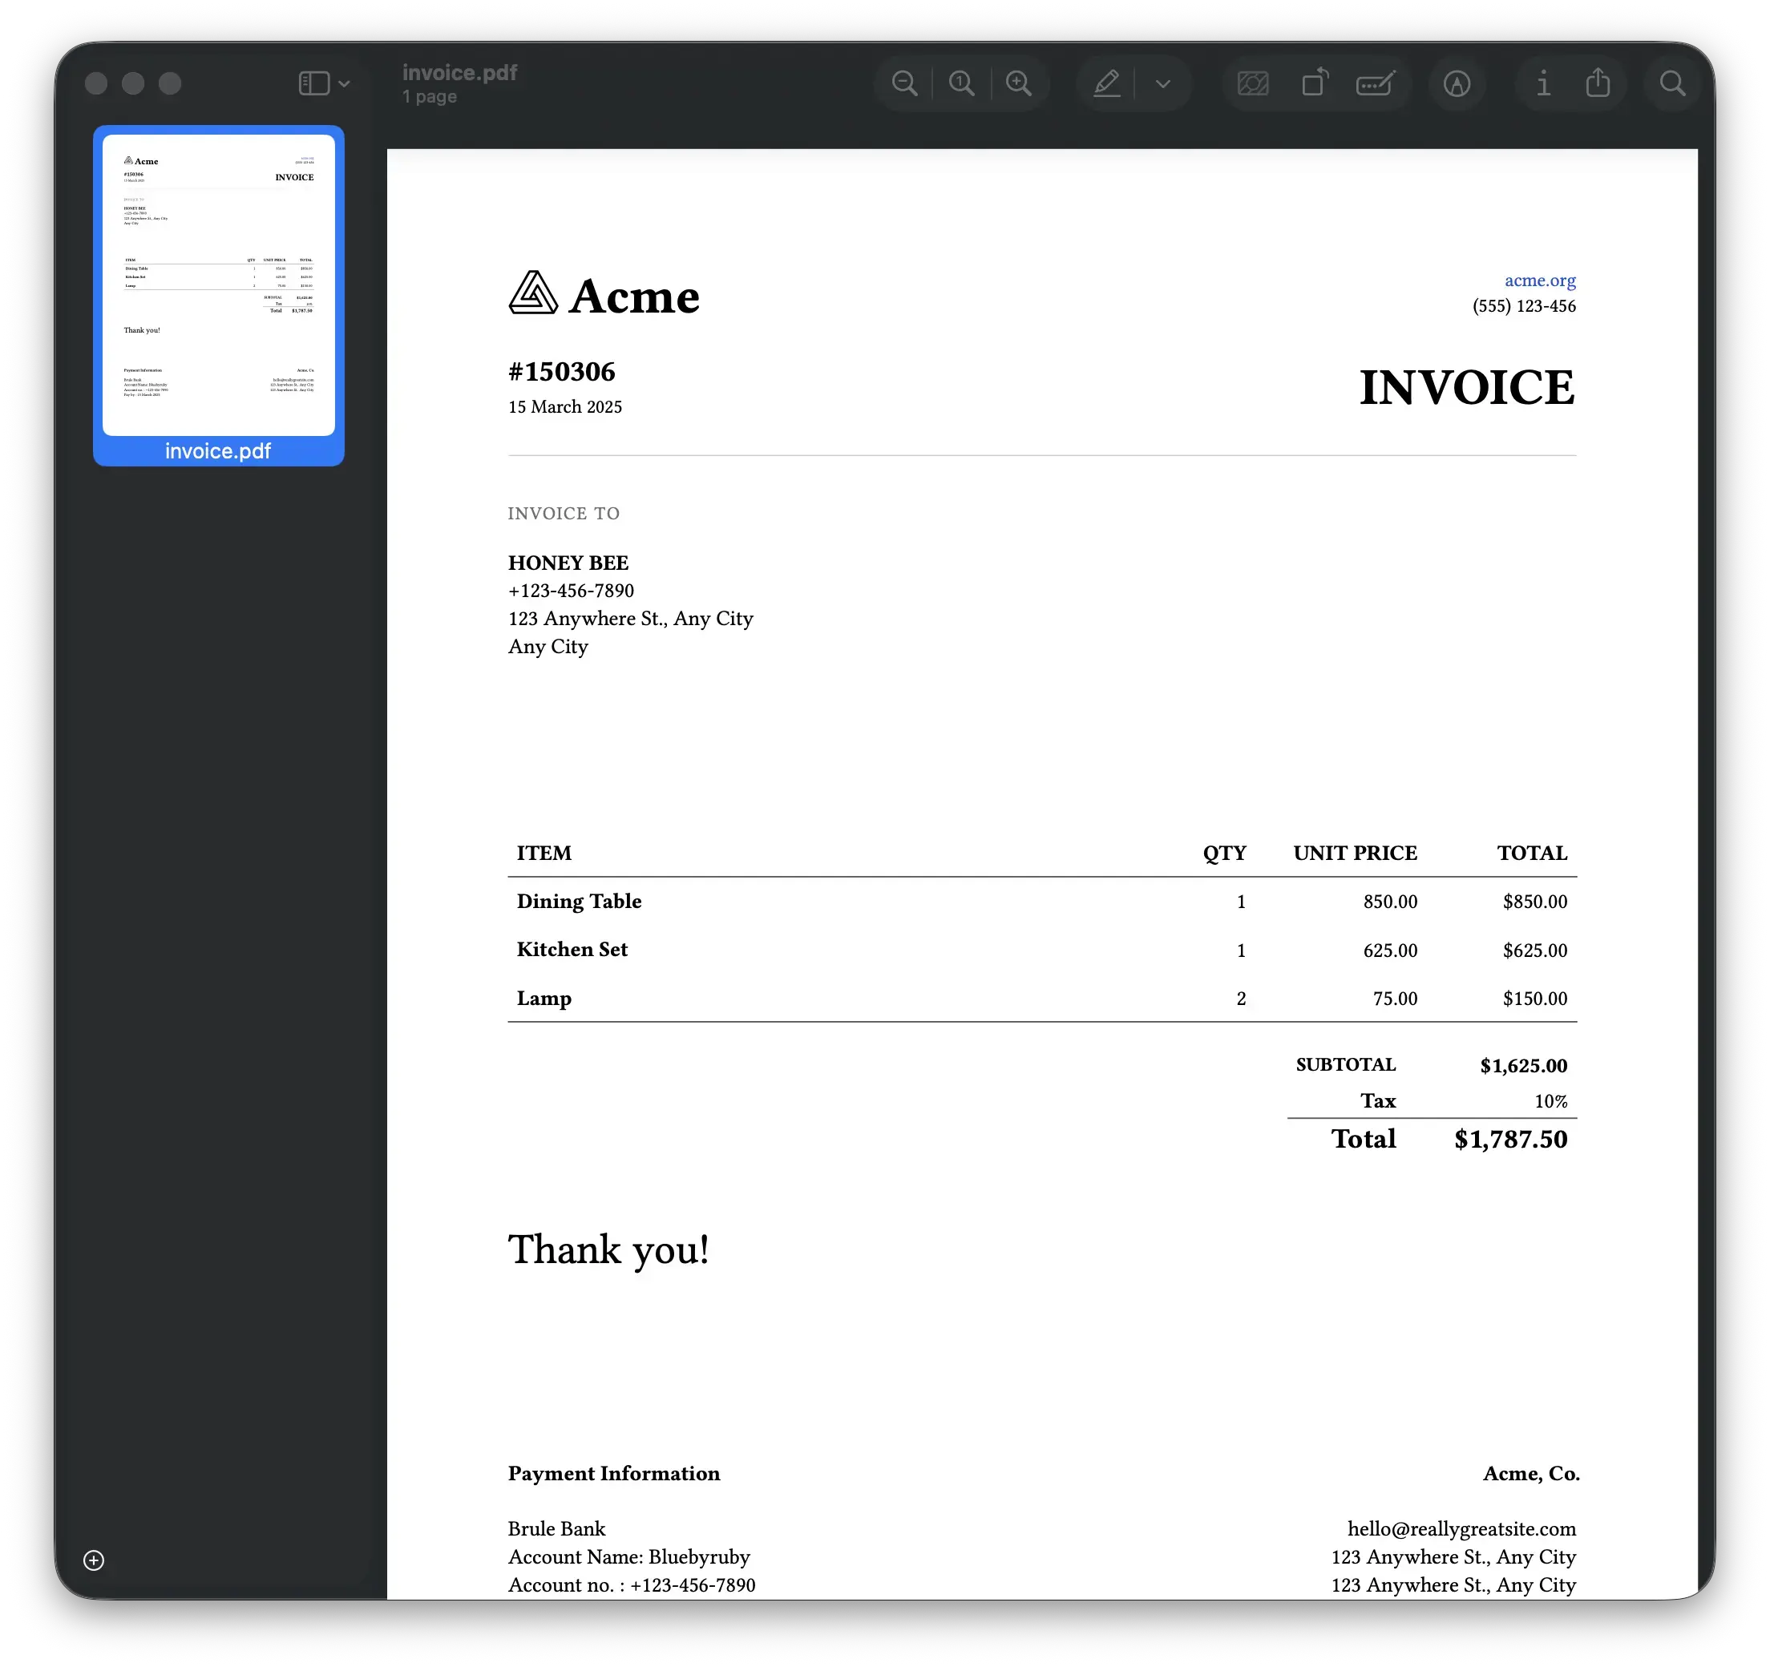Click the hello@reallygreatsite.com email

click(x=1461, y=1528)
